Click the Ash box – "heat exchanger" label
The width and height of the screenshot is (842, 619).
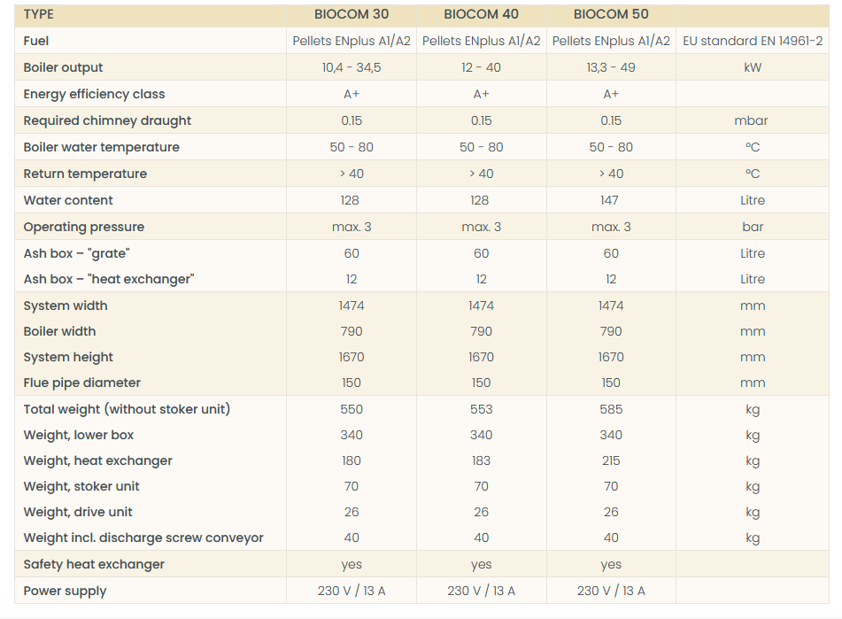[109, 279]
